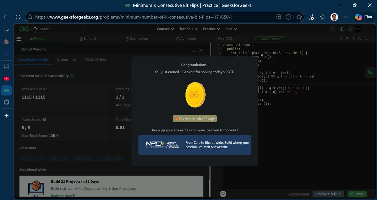The image size is (377, 200).
Task: Switch to the Submissions tab
Action: point(137,39)
